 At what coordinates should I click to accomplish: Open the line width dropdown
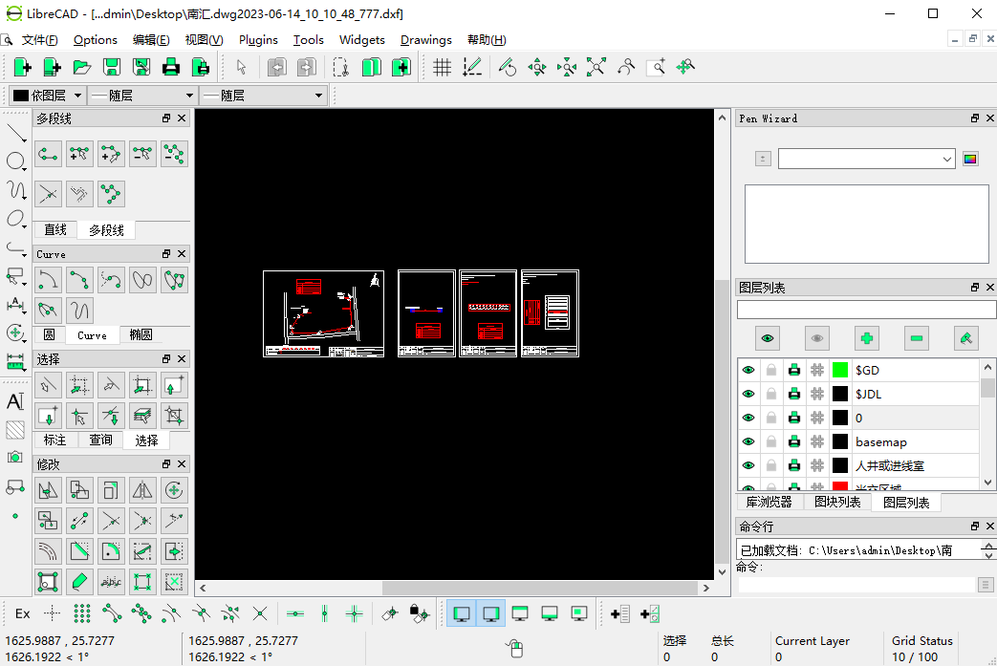pyautogui.click(x=142, y=96)
